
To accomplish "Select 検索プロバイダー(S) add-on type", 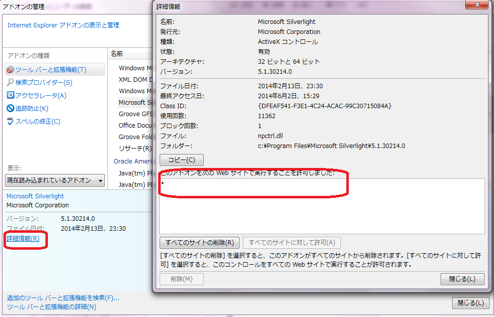I will (x=44, y=82).
